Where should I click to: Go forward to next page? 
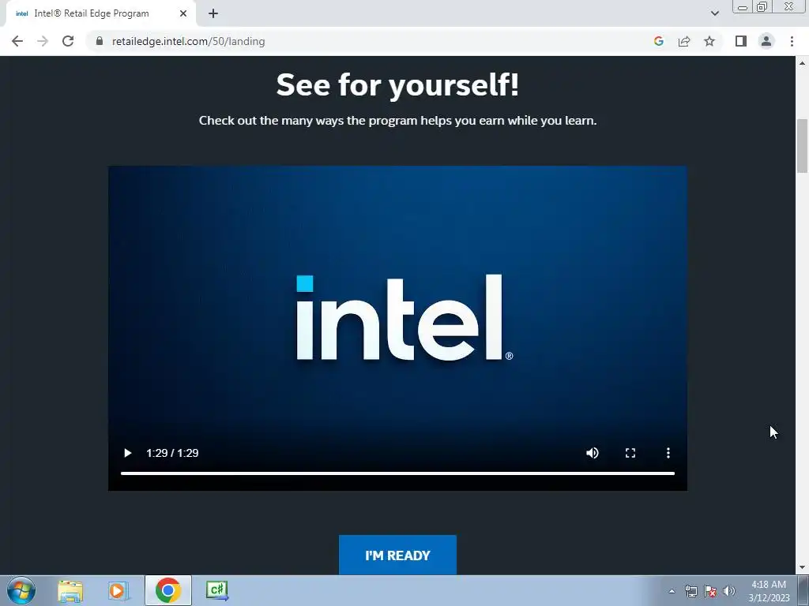point(43,41)
